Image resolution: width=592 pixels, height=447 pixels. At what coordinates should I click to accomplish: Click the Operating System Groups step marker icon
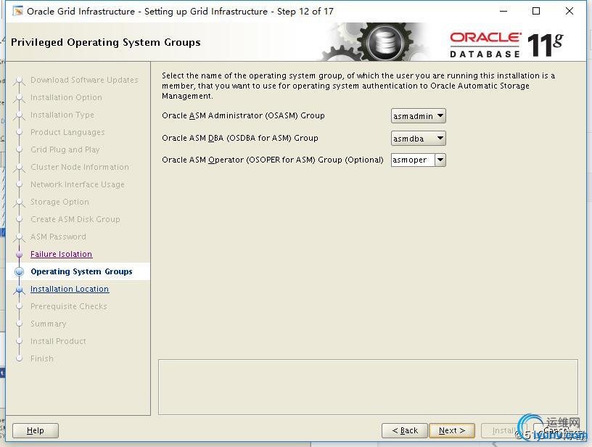pos(20,272)
